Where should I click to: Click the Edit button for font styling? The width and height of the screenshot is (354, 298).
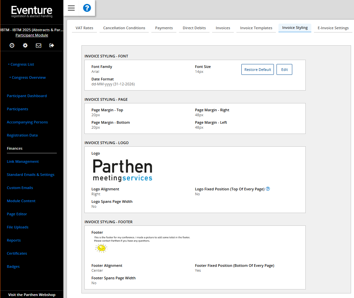(284, 70)
